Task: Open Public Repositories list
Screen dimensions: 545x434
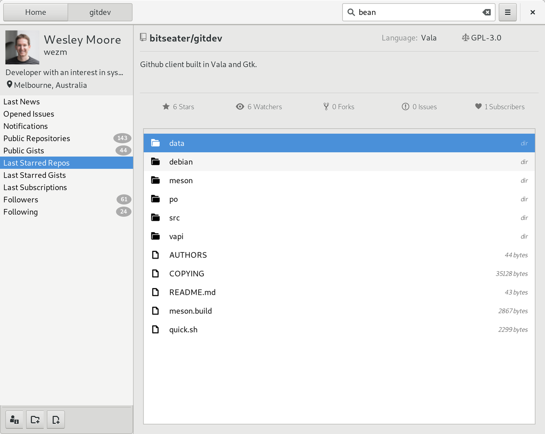Action: (66, 139)
